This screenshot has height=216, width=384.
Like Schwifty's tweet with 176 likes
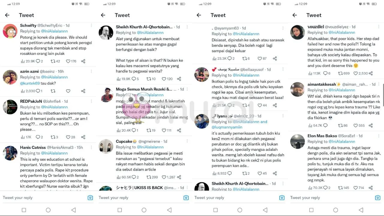tap(68, 61)
